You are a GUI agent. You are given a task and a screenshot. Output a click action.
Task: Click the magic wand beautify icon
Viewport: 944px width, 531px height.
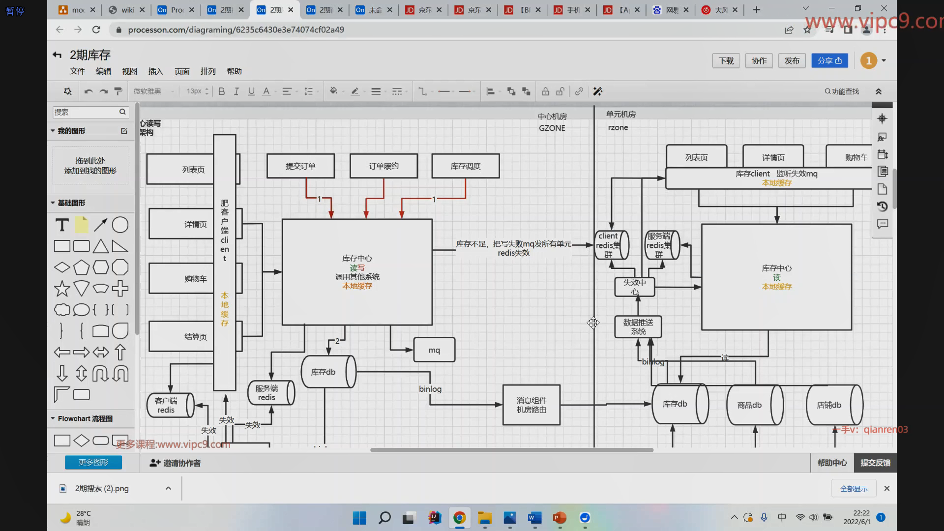[597, 91]
